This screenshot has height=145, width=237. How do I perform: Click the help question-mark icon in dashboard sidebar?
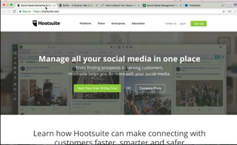coord(15,99)
